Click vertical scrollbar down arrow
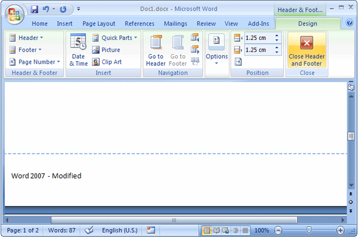The width and height of the screenshot is (358, 238). pyautogui.click(x=351, y=186)
